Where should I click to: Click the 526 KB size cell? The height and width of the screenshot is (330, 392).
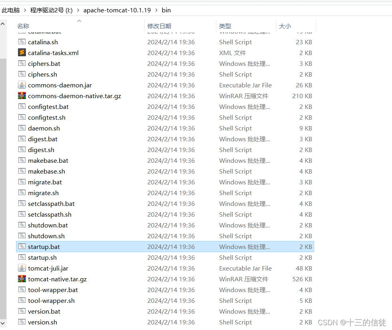pos(302,279)
